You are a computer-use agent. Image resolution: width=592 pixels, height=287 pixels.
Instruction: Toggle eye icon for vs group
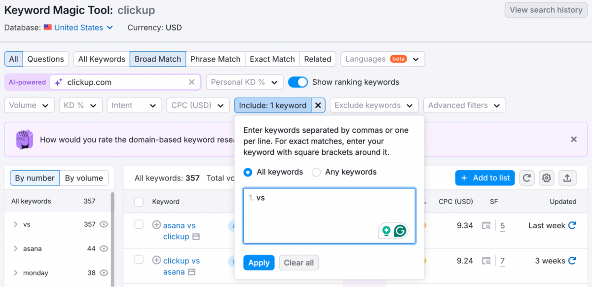click(x=104, y=224)
